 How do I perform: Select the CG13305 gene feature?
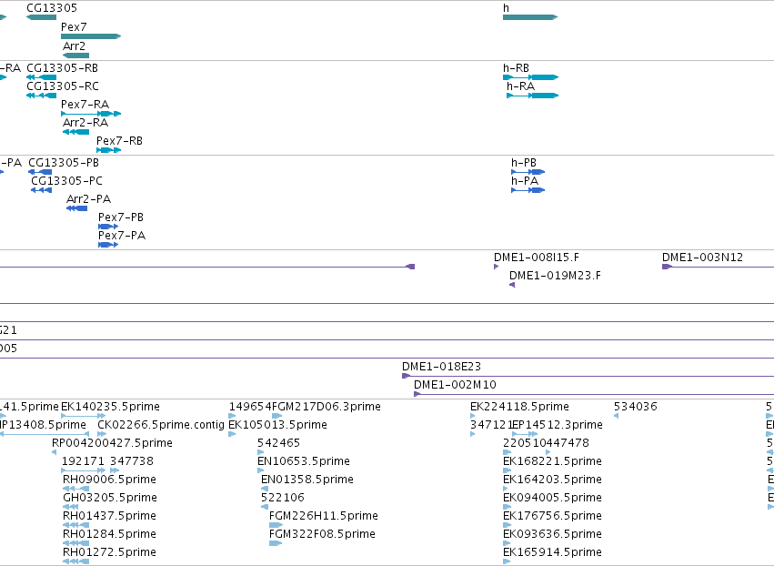[42, 17]
